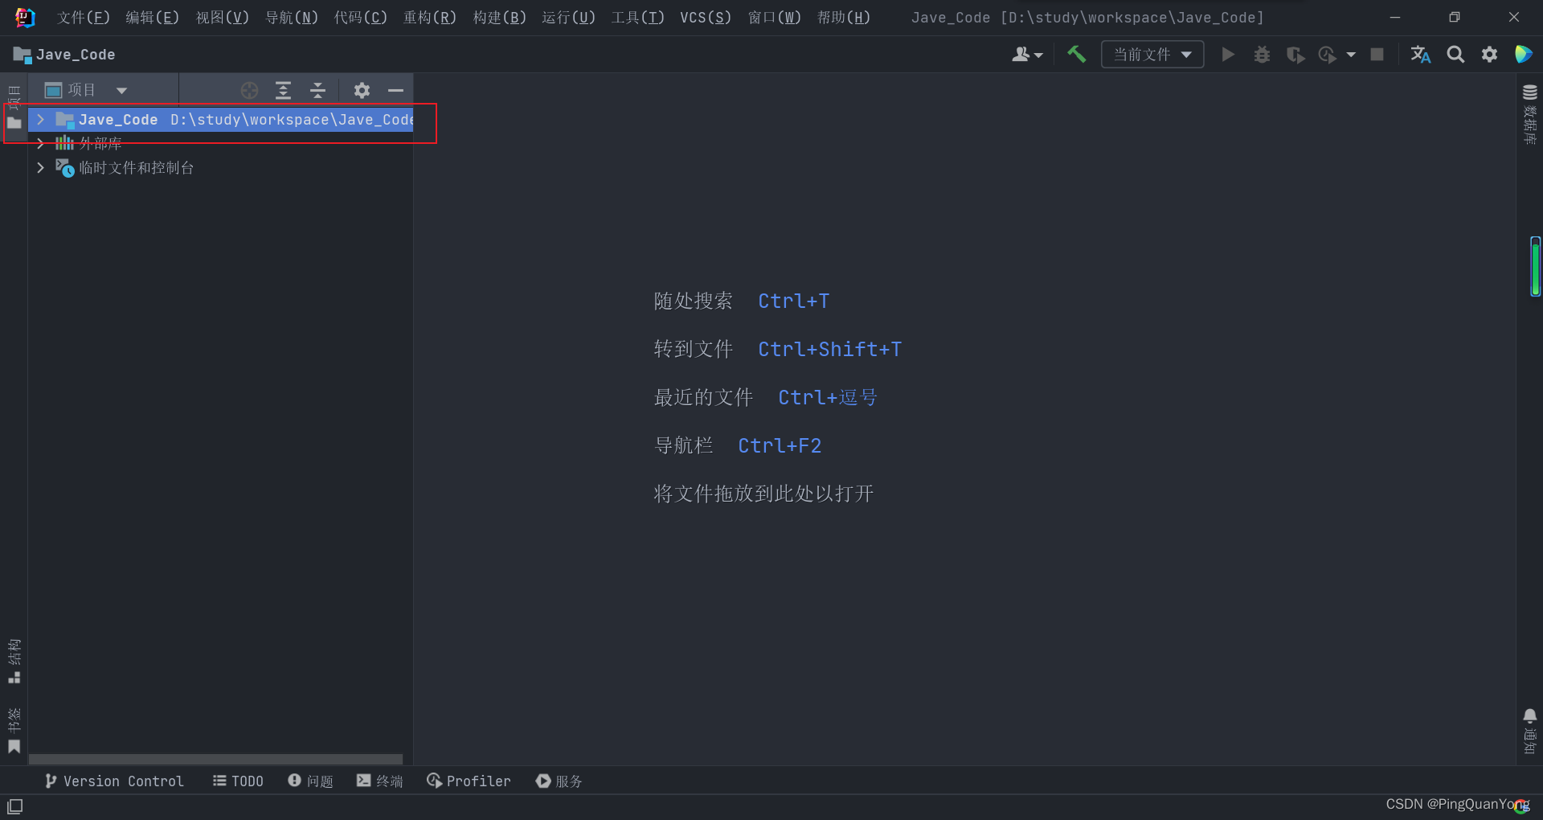Start debugging with the bug icon
Image resolution: width=1543 pixels, height=820 pixels.
pos(1262,54)
